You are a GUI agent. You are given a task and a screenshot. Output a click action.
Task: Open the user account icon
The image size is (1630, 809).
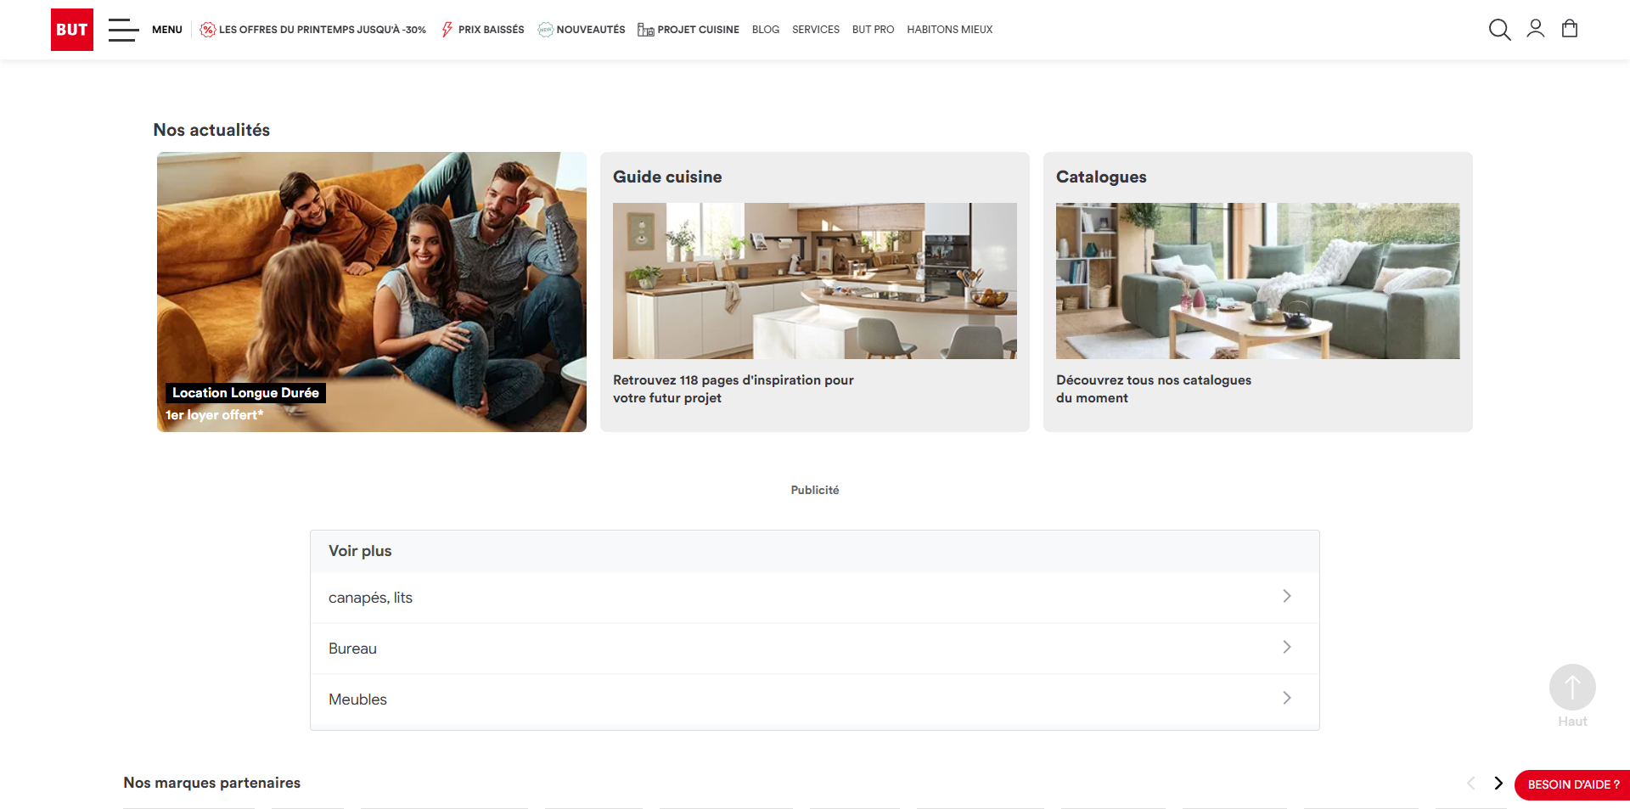[1536, 29]
